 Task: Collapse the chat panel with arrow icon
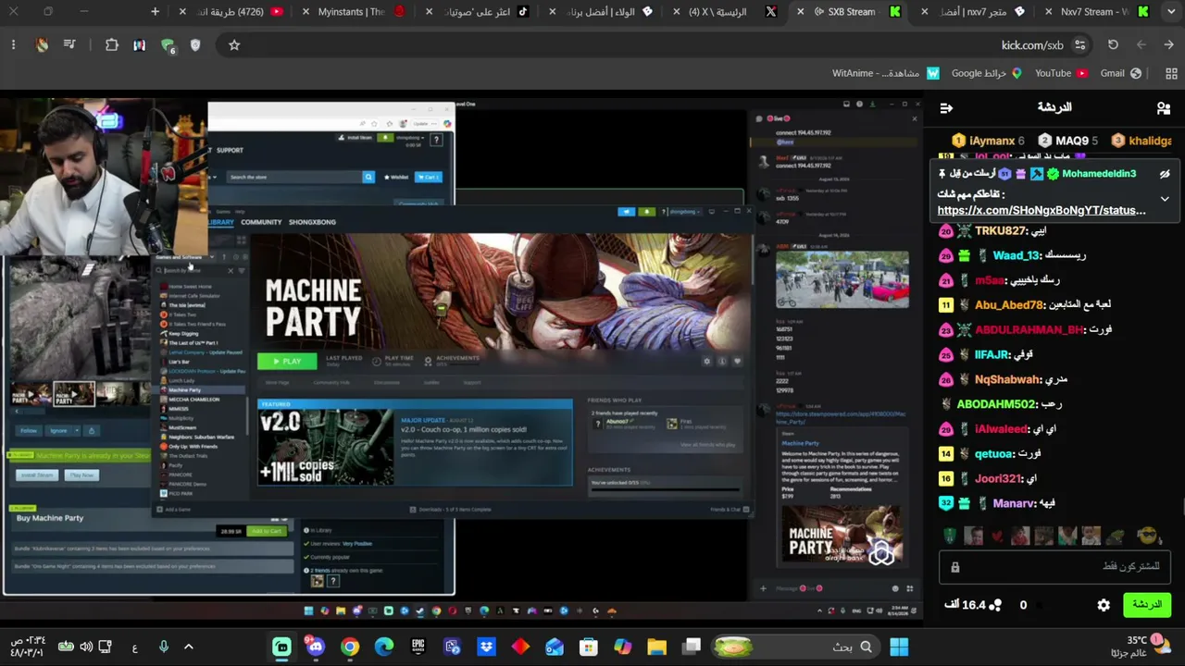[x=946, y=108]
